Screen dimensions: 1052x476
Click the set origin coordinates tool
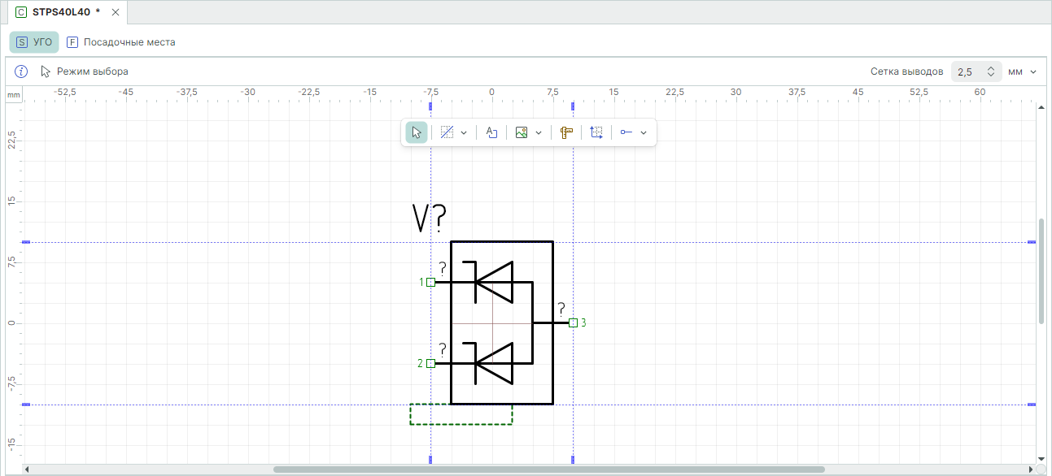pyautogui.click(x=596, y=132)
